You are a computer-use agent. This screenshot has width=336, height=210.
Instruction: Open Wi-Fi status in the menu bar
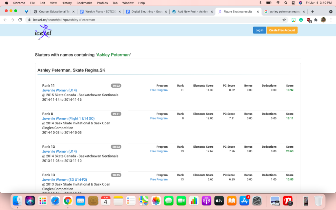[x=278, y=3]
